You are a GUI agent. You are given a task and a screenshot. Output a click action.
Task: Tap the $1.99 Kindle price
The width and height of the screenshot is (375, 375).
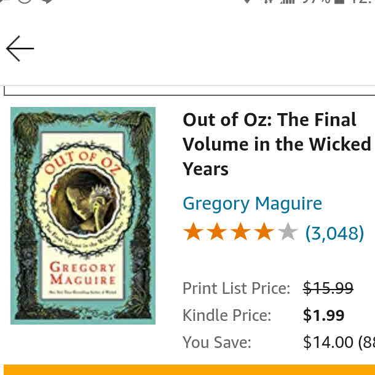coord(323,315)
